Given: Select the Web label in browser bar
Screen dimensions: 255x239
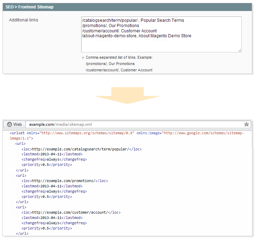Looking at the screenshot, I should [x=18, y=124].
